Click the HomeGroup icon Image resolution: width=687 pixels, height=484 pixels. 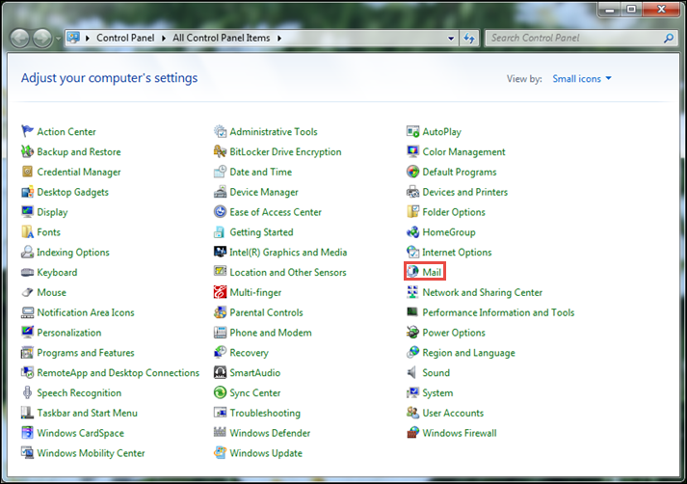[x=412, y=231]
